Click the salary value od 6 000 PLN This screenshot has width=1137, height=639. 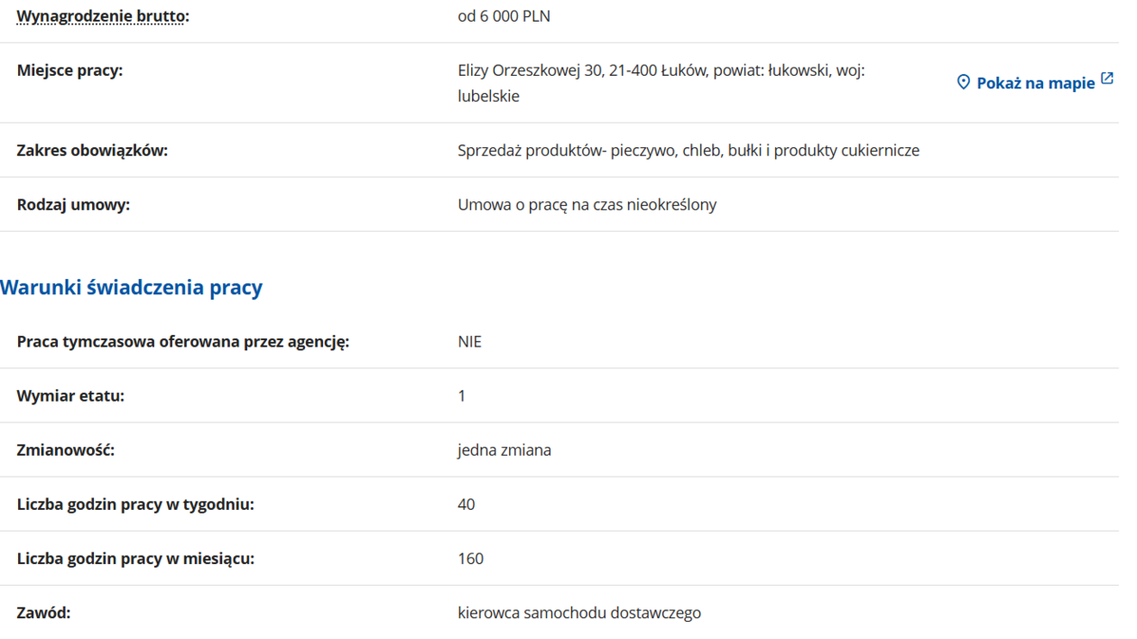(504, 16)
